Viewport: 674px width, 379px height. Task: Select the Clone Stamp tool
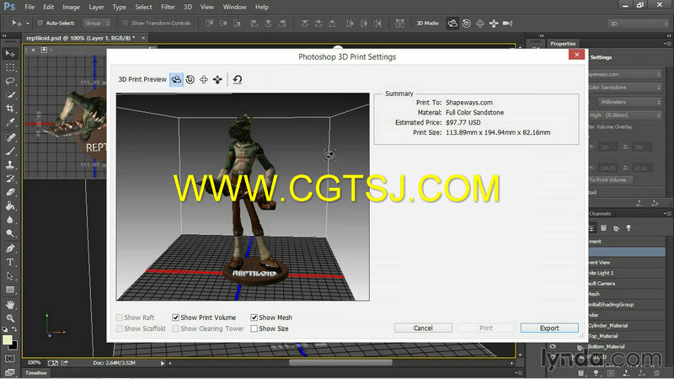click(x=10, y=165)
